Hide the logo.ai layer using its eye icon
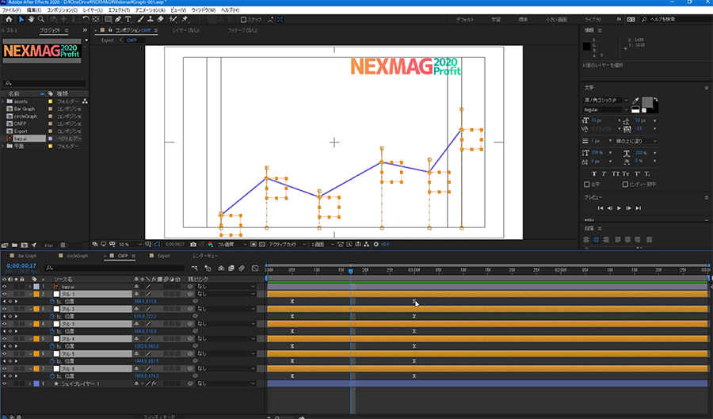 (5, 286)
